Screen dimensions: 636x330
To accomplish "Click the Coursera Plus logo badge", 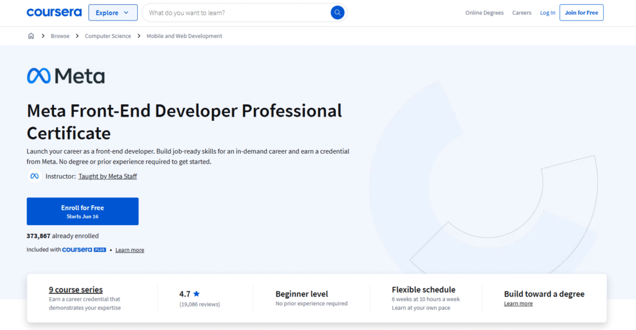I will tap(84, 250).
